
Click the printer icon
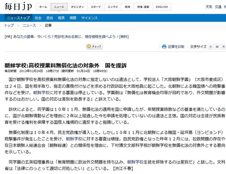(164, 46)
